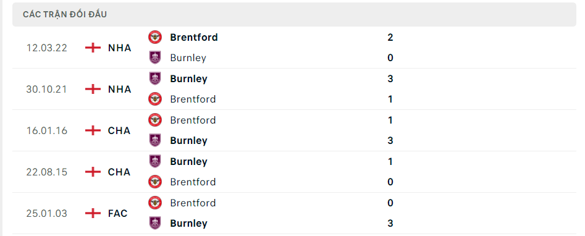
Task: Open Brentford team link in 12.03.22 match
Action: (x=194, y=37)
